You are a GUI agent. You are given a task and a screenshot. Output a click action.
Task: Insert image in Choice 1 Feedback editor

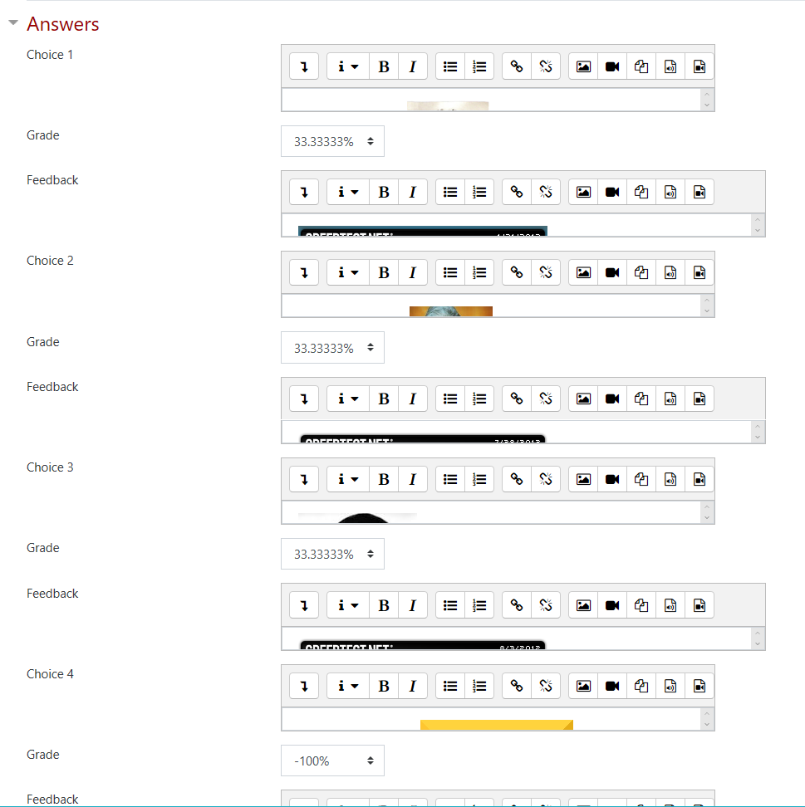pyautogui.click(x=583, y=192)
